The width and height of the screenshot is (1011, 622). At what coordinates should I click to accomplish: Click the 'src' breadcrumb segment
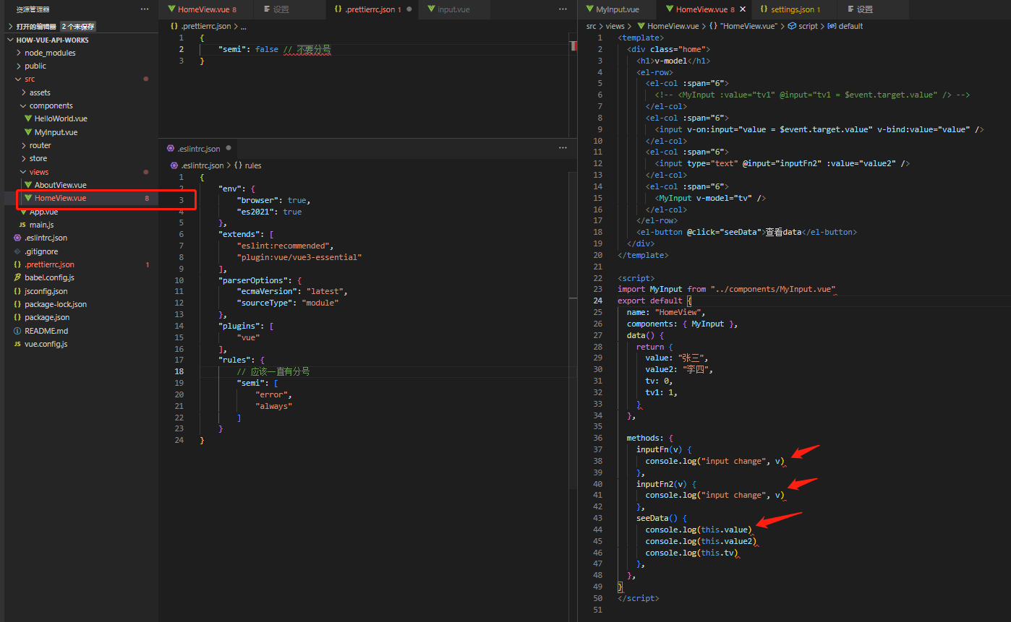[592, 26]
